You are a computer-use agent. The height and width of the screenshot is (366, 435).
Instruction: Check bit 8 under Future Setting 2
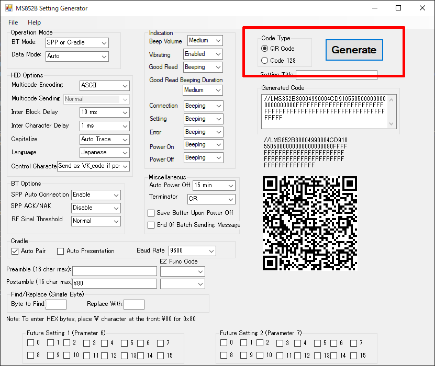point(224,355)
